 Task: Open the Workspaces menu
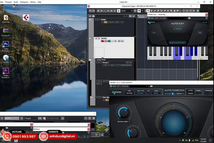point(24,2)
